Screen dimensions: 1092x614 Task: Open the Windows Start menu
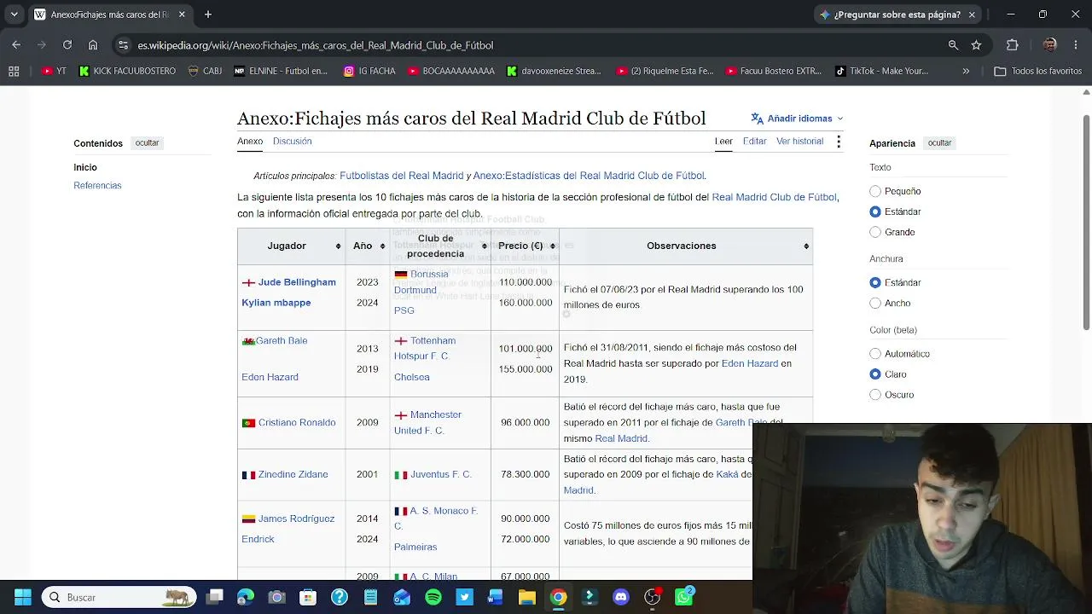(x=23, y=597)
